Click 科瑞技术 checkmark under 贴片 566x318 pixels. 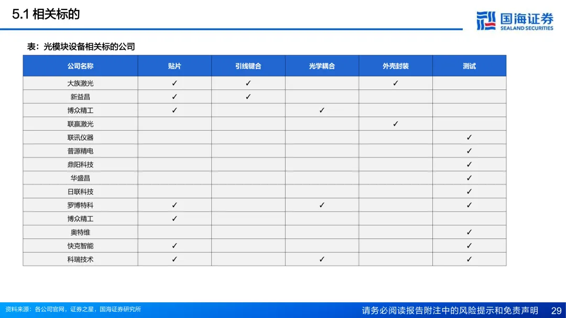tap(175, 259)
